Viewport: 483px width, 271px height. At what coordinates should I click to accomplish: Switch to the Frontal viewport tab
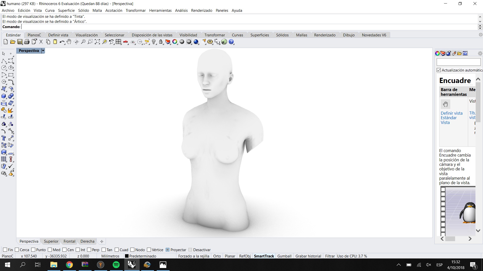pos(69,241)
